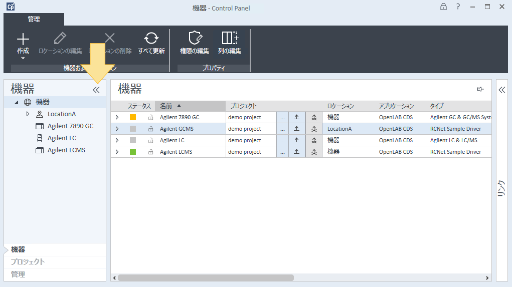512x287 pixels.
Task: Click the scrollbar right arrow
Action: click(x=487, y=278)
